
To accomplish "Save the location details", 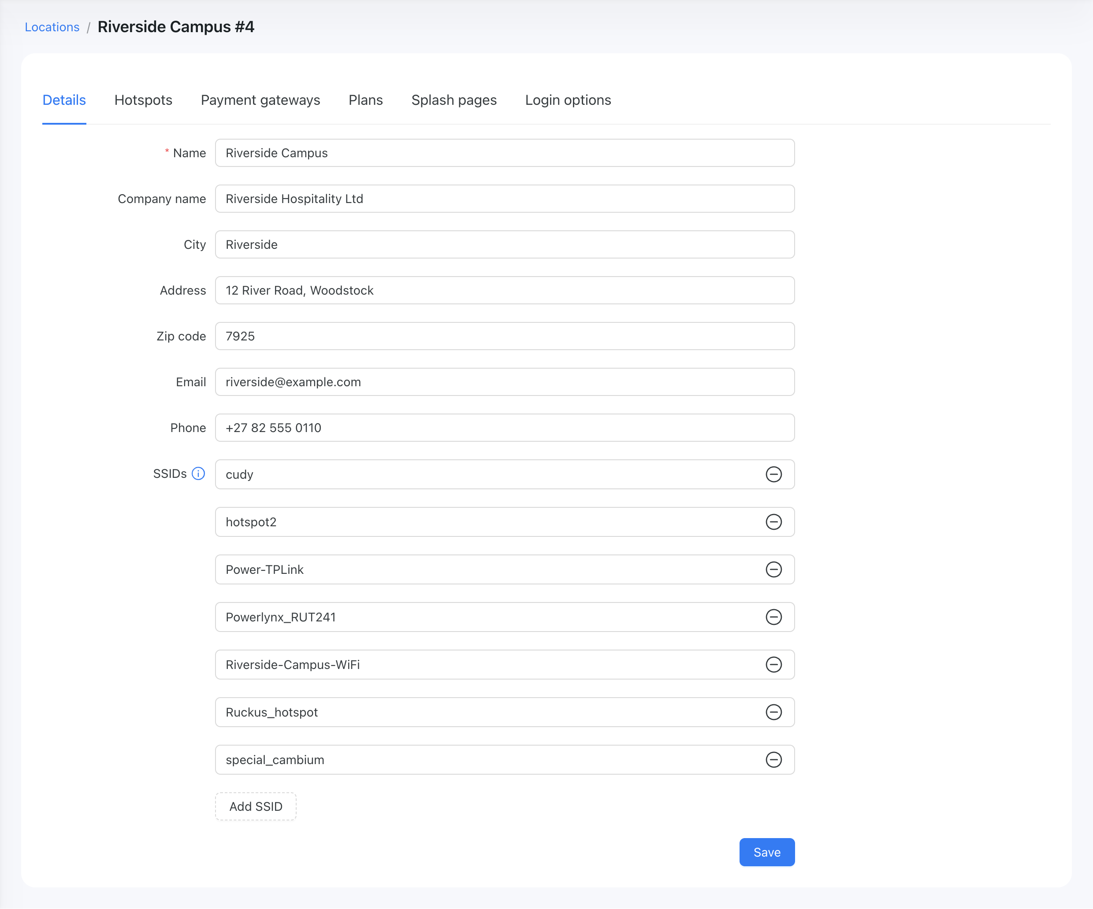I will click(x=767, y=852).
